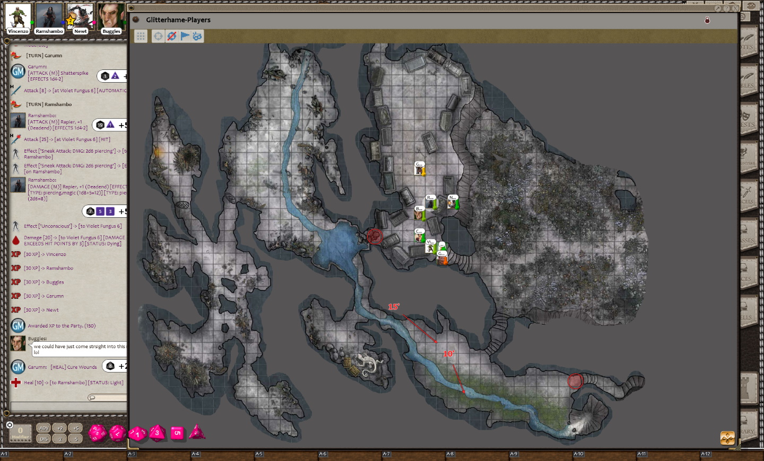Viewport: 764px width, 461px height.
Task: Open the speech bubble chat mode icon
Action: click(x=92, y=397)
